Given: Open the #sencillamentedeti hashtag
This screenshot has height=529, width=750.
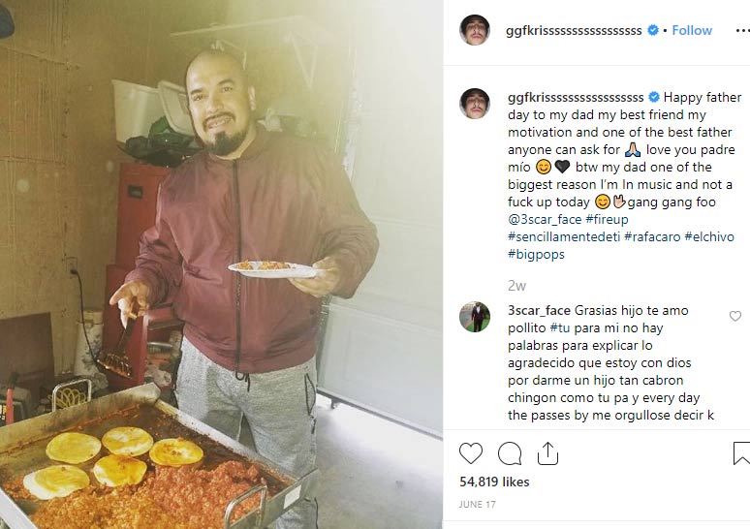Looking at the screenshot, I should pos(564,236).
